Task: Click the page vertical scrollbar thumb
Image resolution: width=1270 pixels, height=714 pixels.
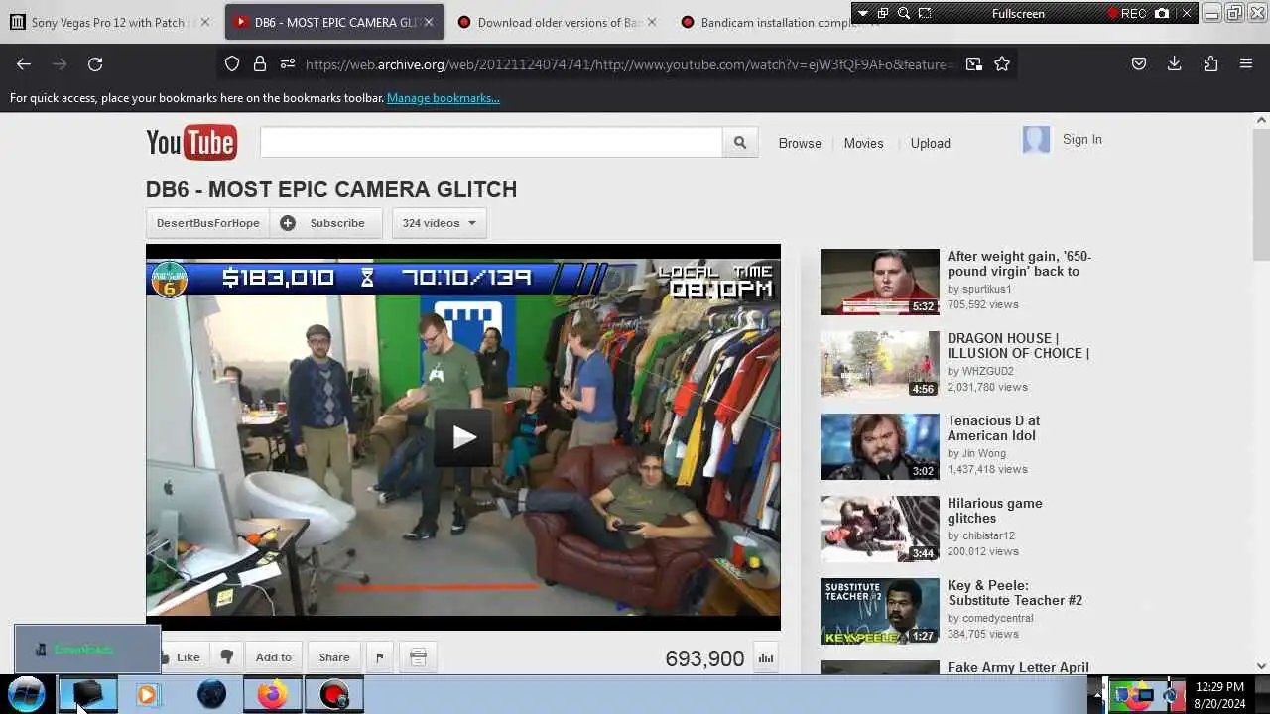Action: point(1261,193)
